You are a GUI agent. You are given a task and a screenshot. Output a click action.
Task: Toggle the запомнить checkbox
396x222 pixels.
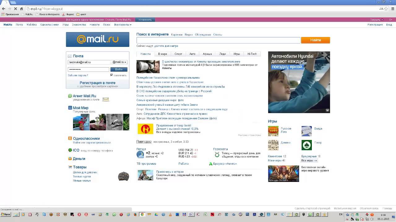112,75
